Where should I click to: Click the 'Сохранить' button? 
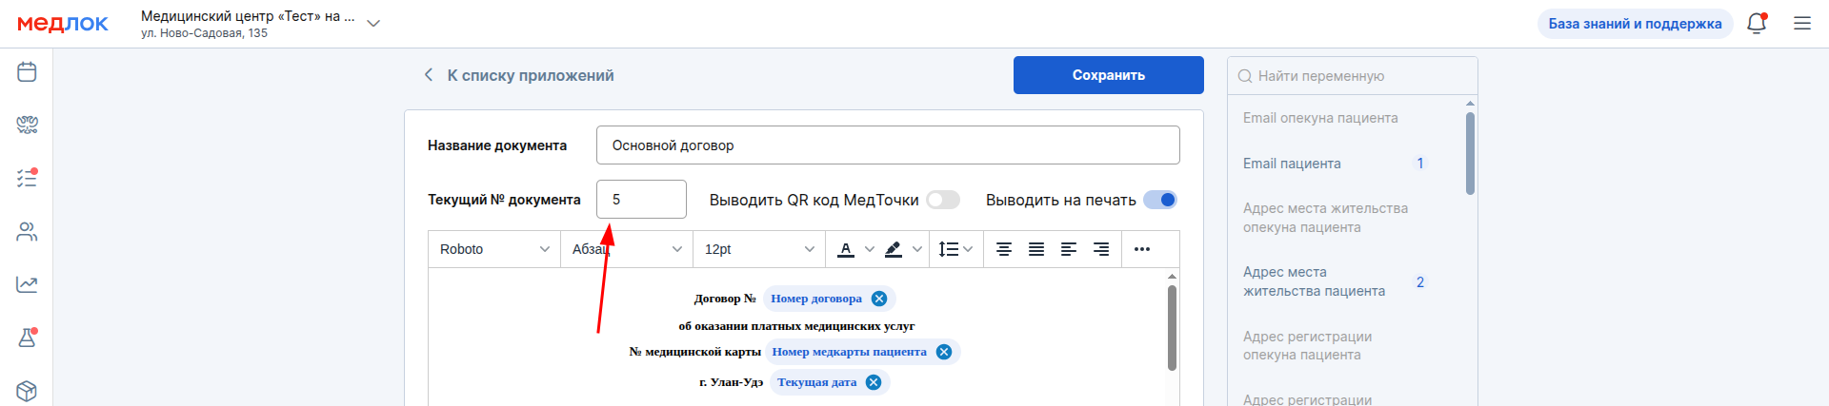coord(1109,75)
